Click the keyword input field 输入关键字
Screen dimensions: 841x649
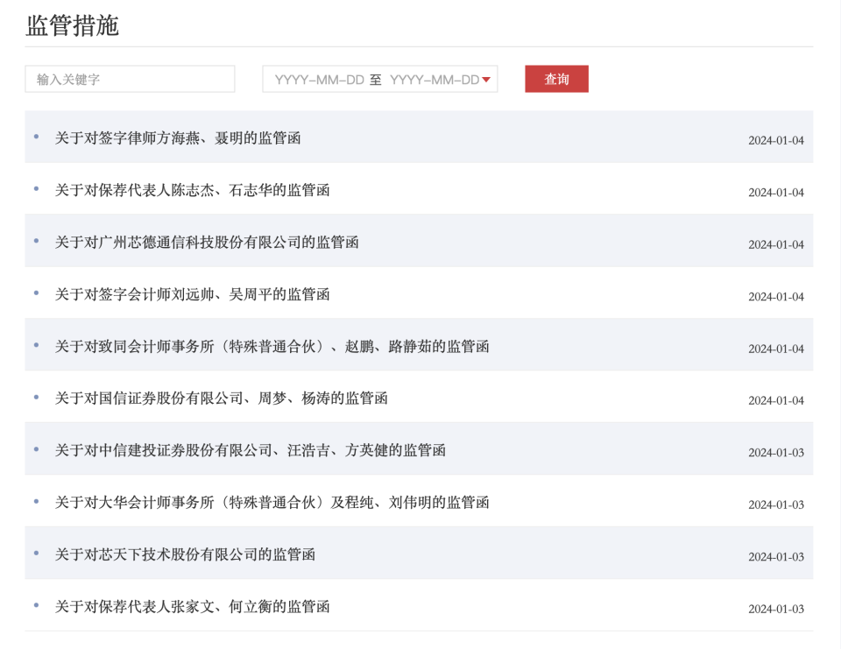[130, 79]
